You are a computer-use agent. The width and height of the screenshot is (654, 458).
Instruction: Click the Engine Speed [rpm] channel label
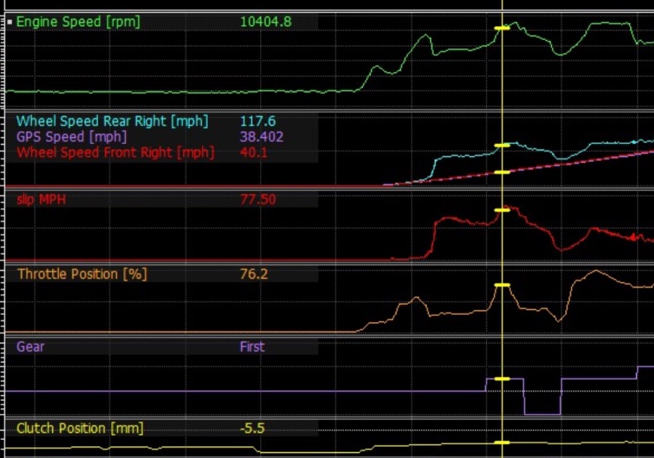click(78, 22)
